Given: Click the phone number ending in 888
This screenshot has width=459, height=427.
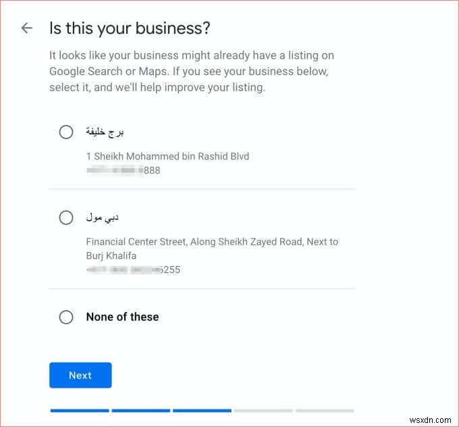Looking at the screenshot, I should 124,170.
